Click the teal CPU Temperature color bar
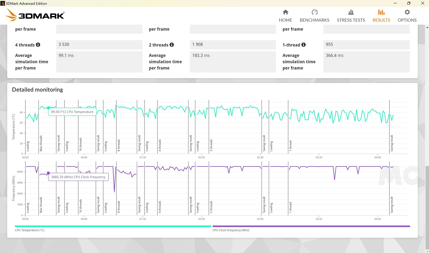 pyautogui.click(x=113, y=226)
